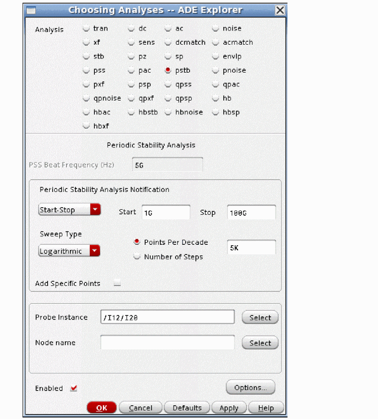378x419 pixels.
Task: Select the acmatch analysis radio button
Action: click(x=216, y=42)
